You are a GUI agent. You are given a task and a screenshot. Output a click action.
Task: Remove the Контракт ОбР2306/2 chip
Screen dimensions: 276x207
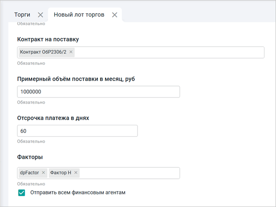pos(71,52)
